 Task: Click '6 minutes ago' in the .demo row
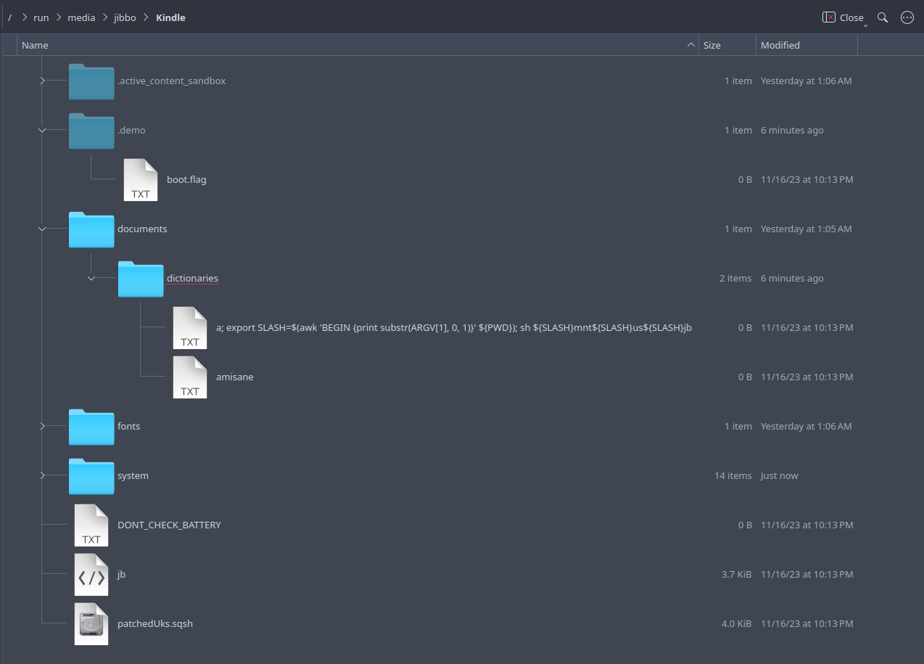pyautogui.click(x=792, y=130)
